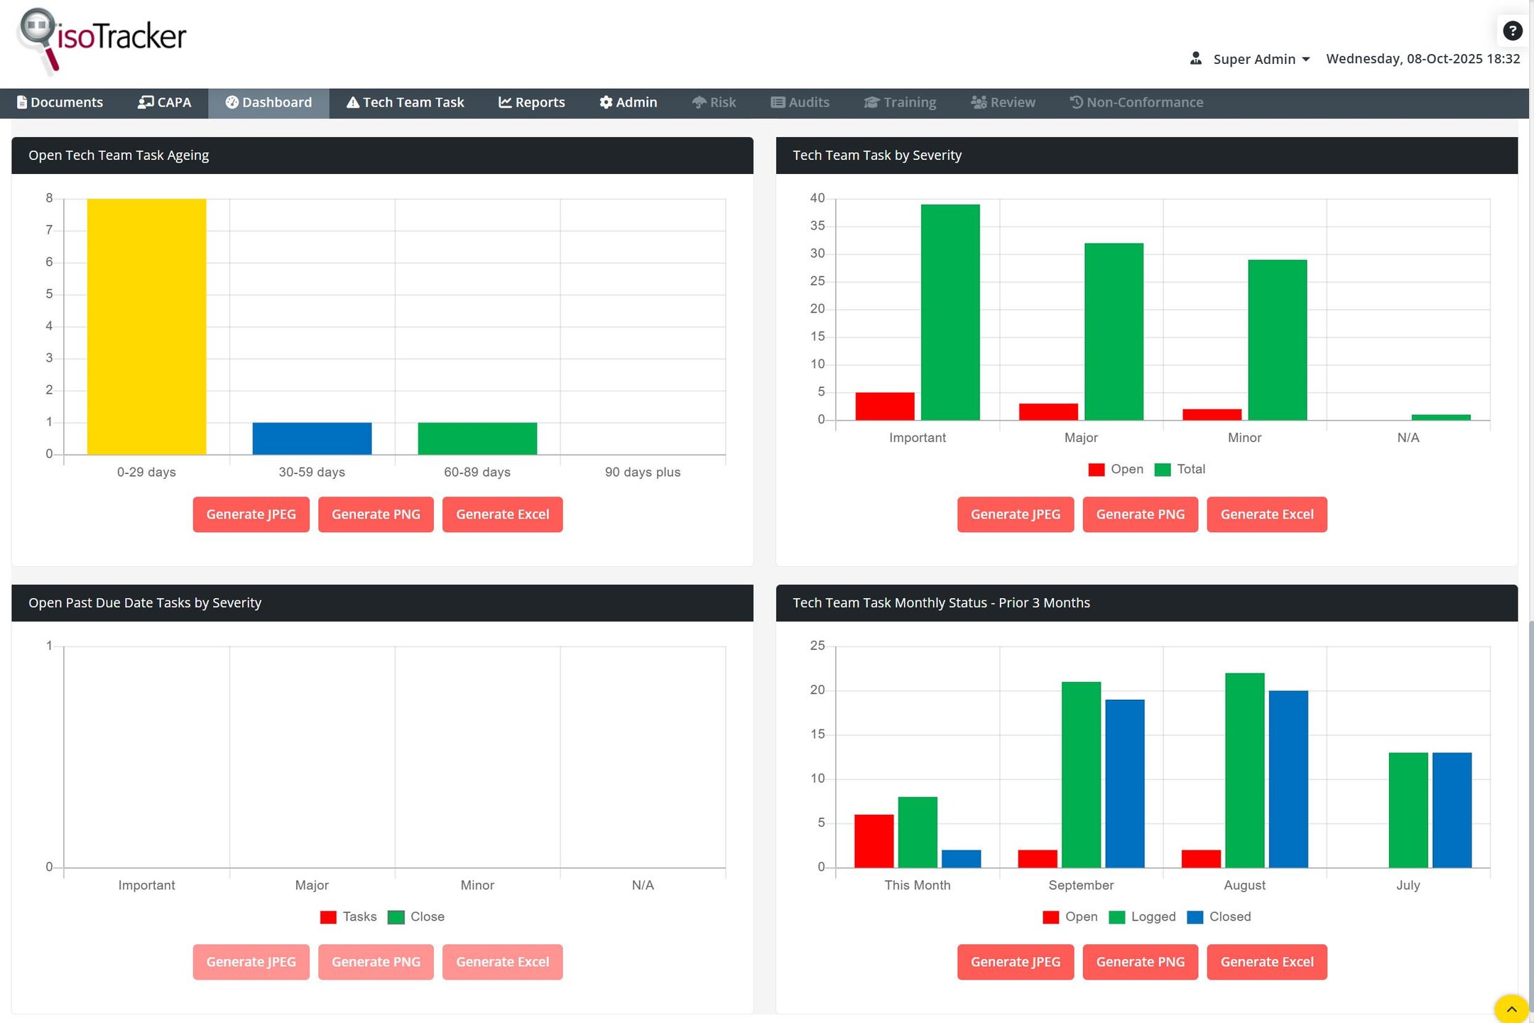Click the Closed blue legend swatch
Image resolution: width=1534 pixels, height=1023 pixels.
tap(1195, 917)
